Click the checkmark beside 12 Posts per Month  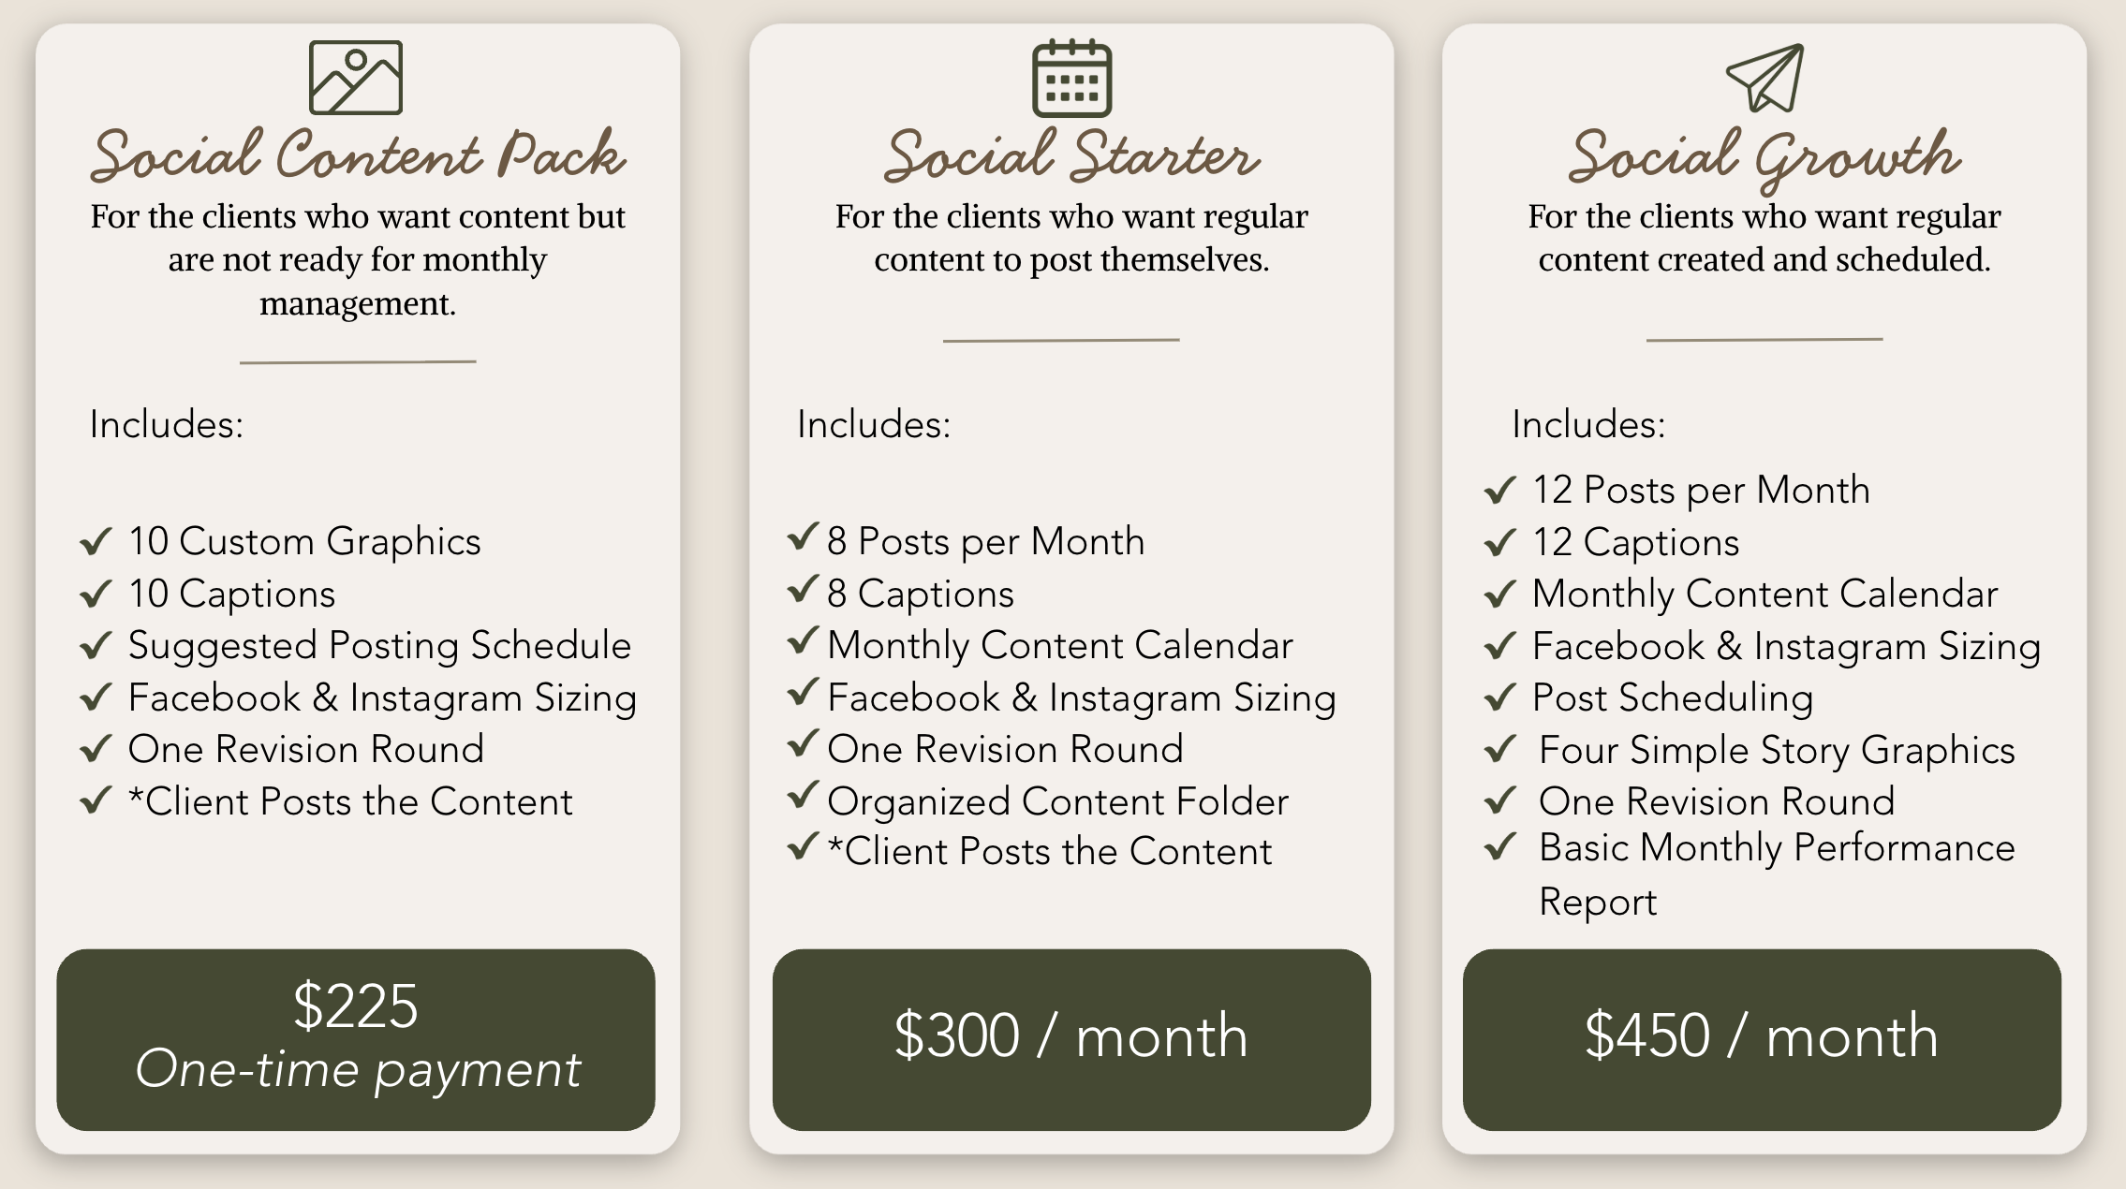tap(1500, 490)
